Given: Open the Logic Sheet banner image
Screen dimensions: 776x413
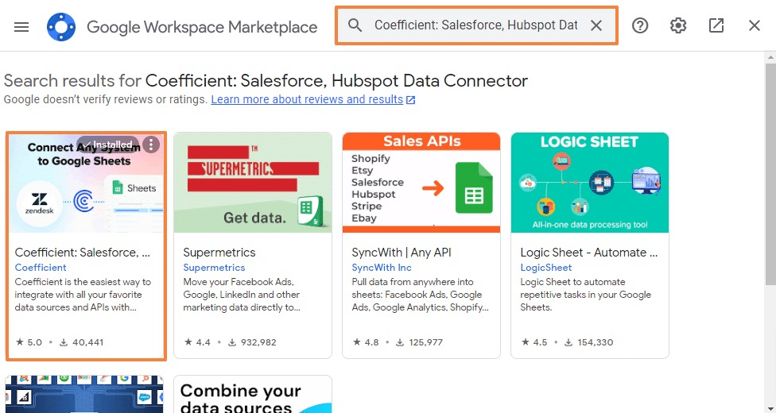Looking at the screenshot, I should (590, 183).
